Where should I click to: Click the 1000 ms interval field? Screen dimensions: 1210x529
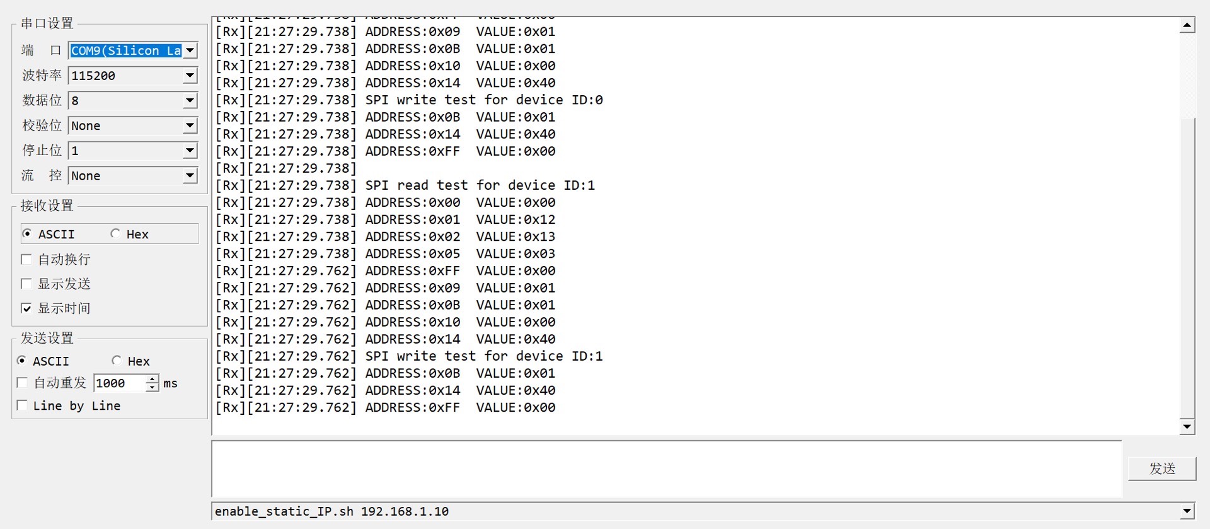[120, 383]
